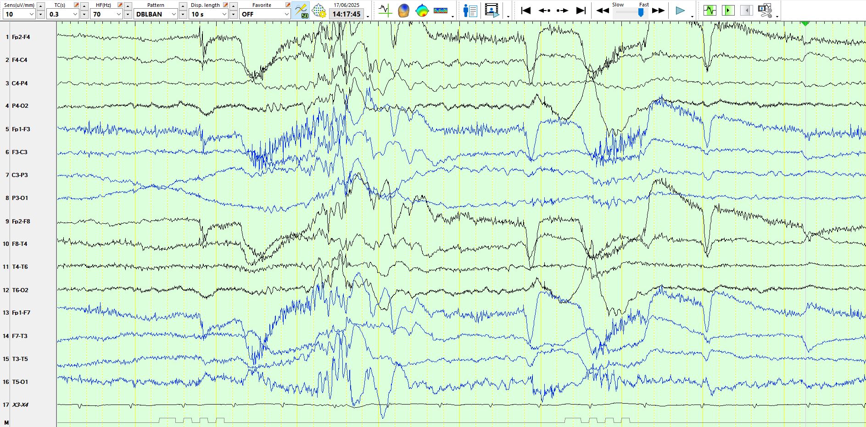The image size is (866, 427).
Task: Go to previous event marker
Action: [544, 10]
